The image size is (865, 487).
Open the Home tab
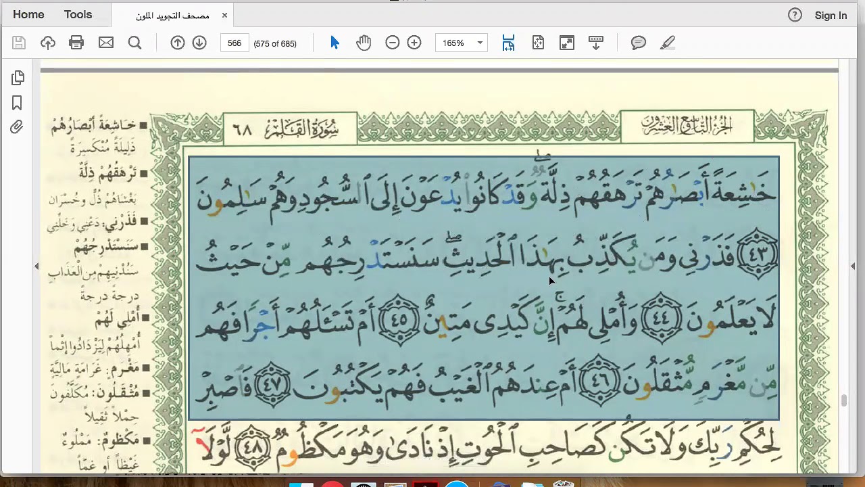point(28,14)
